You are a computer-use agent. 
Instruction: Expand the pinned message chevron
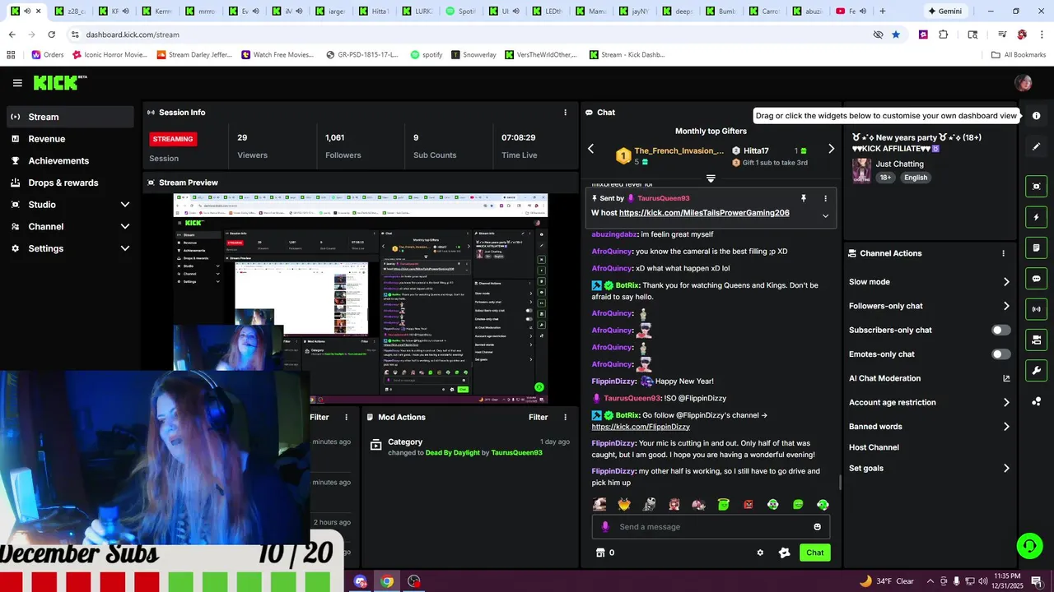click(x=825, y=215)
